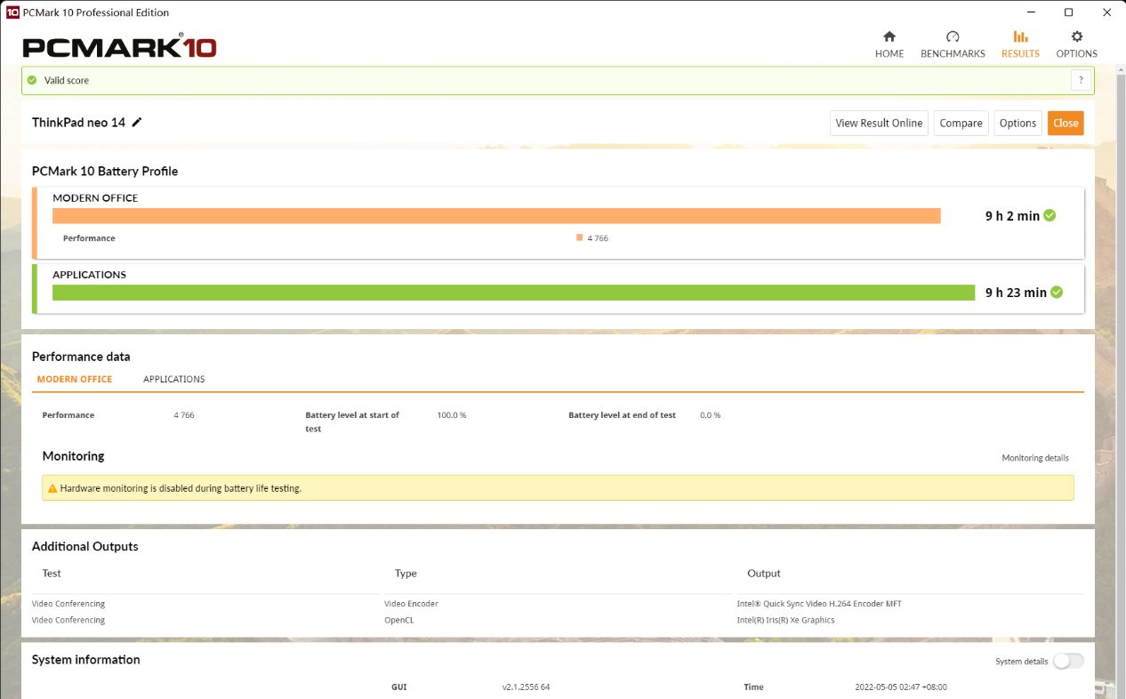Close the result with the orange Close button
Screen dimensions: 1126x699
pos(1065,123)
